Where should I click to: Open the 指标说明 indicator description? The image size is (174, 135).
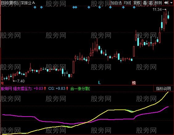pos(163,89)
